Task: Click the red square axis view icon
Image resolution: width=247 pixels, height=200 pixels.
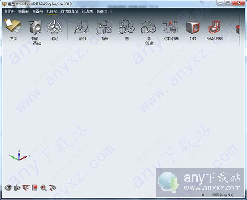Action: (35, 187)
